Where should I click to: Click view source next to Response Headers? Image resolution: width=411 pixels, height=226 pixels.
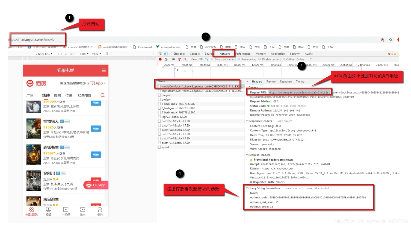click(285, 121)
